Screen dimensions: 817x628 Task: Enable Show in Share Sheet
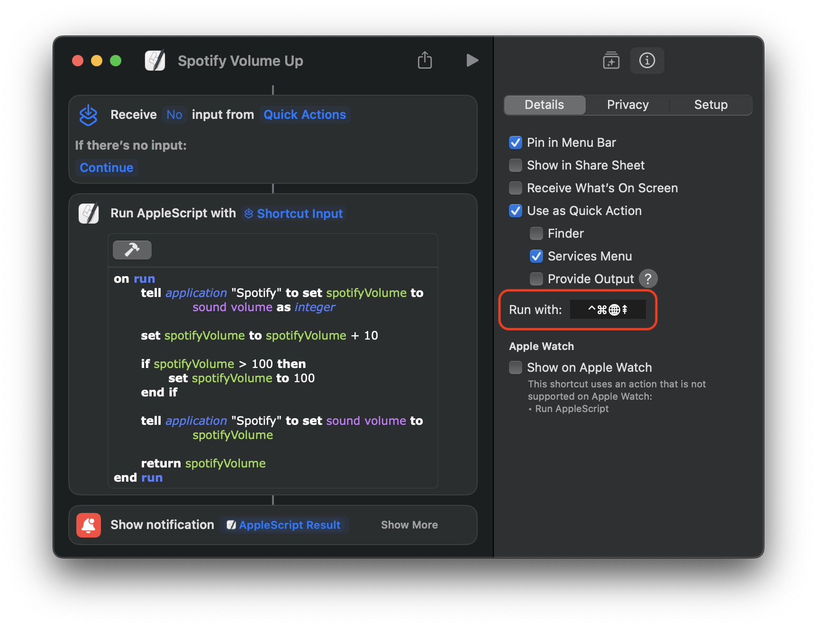pyautogui.click(x=516, y=165)
